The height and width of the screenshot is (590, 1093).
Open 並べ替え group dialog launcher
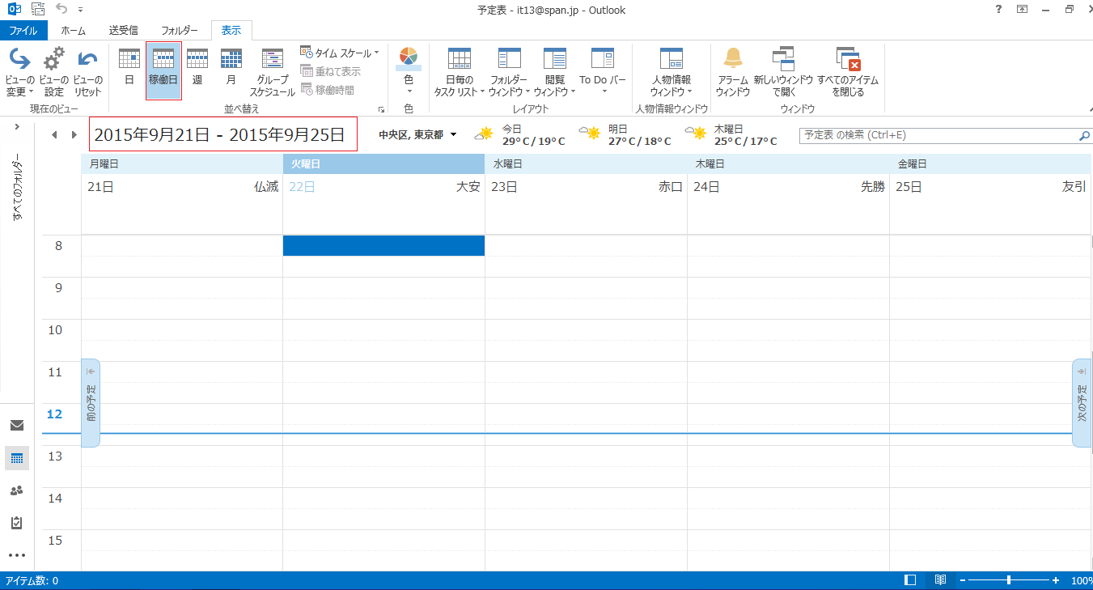click(x=381, y=108)
